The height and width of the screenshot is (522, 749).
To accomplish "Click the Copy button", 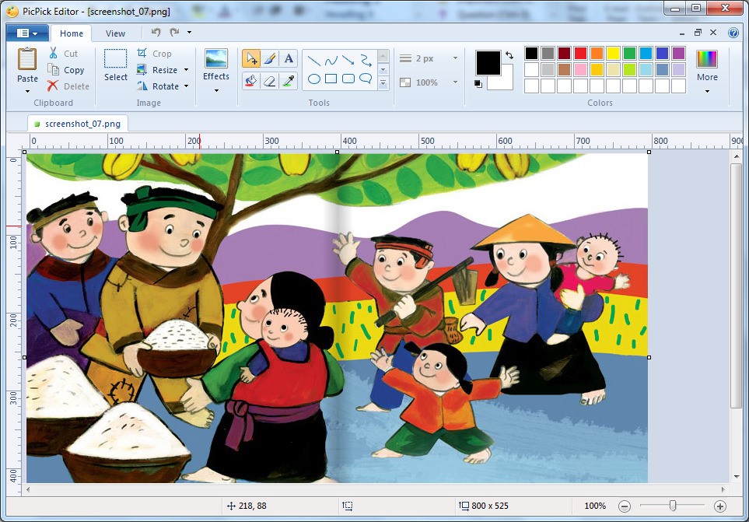I will click(67, 70).
